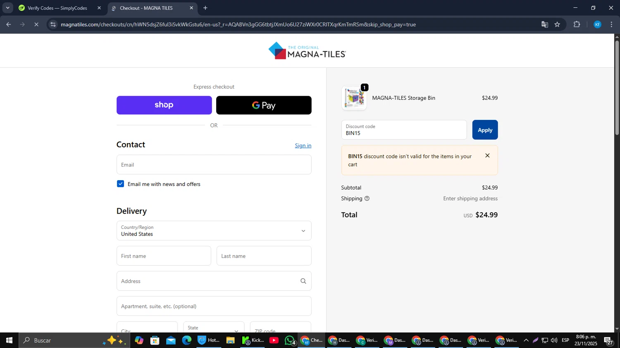The width and height of the screenshot is (620, 348).
Task: View site information icon in address bar
Action: click(x=53, y=24)
